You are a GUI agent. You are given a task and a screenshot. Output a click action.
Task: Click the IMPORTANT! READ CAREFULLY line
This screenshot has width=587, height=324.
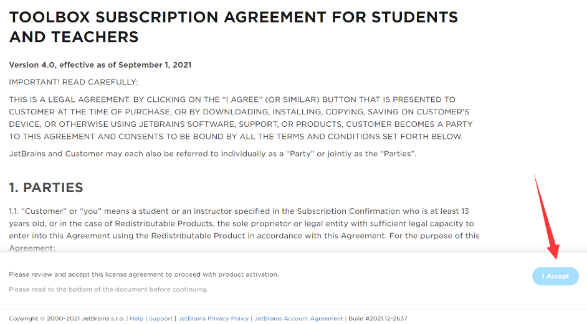click(x=74, y=82)
